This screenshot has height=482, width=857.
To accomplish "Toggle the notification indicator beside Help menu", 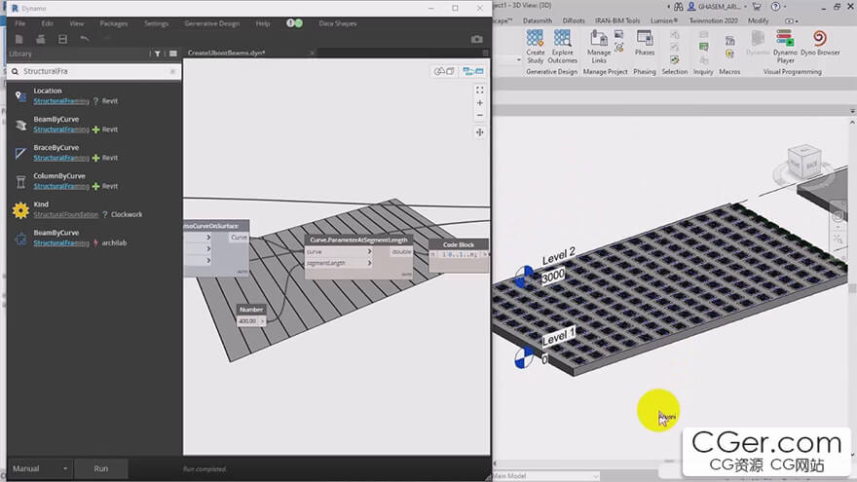I will coord(294,23).
